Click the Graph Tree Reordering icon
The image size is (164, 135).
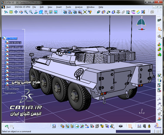point(92,126)
